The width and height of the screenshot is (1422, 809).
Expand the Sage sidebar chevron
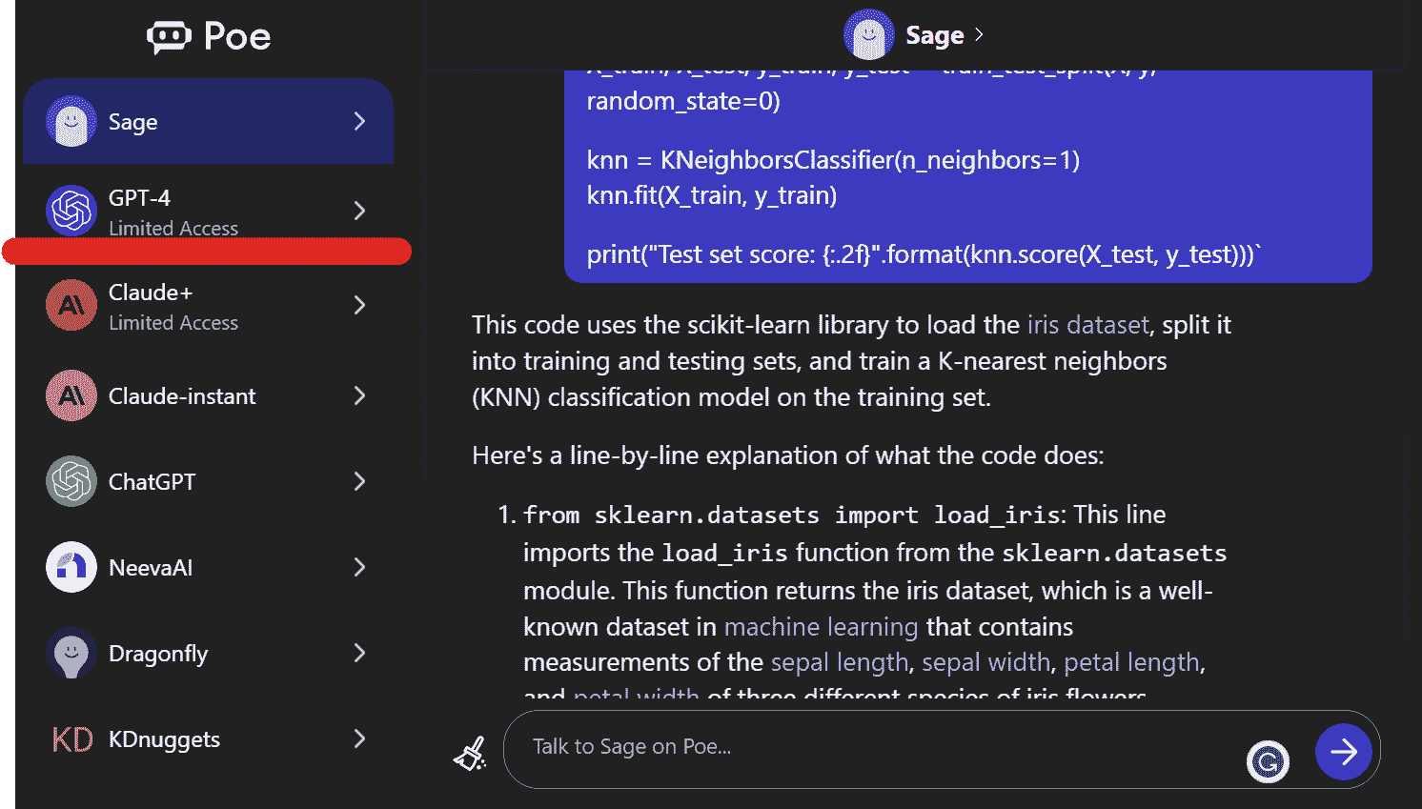(x=359, y=121)
